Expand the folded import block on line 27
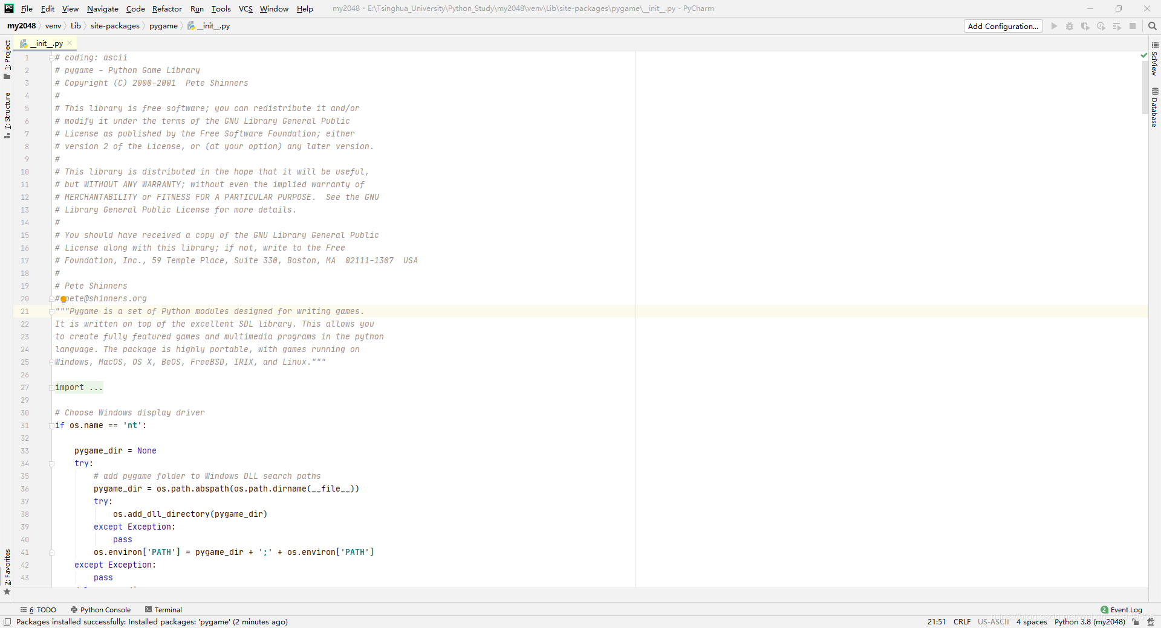The height and width of the screenshot is (628, 1161). (x=79, y=388)
